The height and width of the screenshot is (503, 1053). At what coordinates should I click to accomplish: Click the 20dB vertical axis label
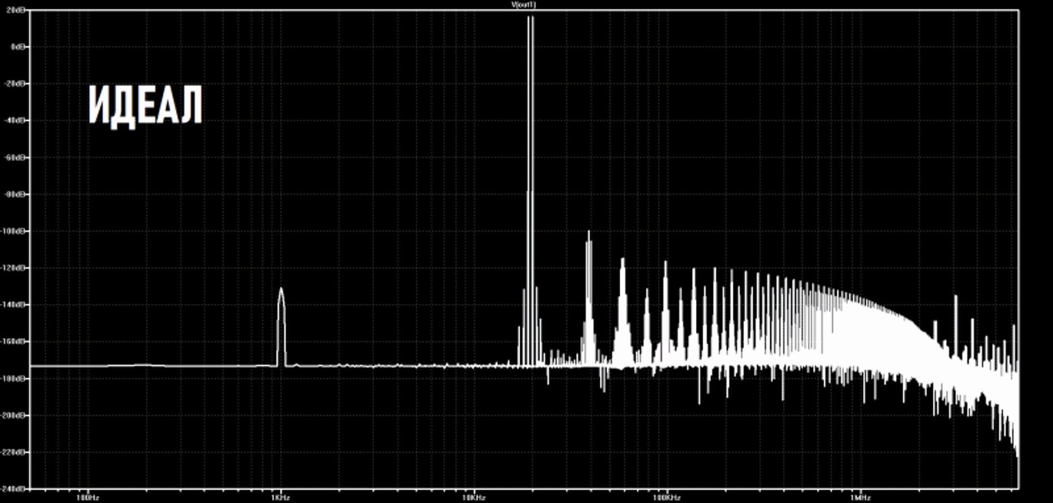pos(16,11)
